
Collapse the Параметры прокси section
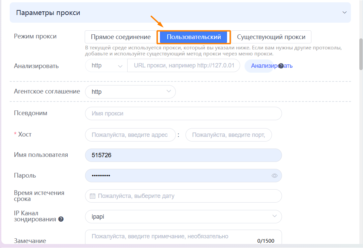(x=345, y=12)
